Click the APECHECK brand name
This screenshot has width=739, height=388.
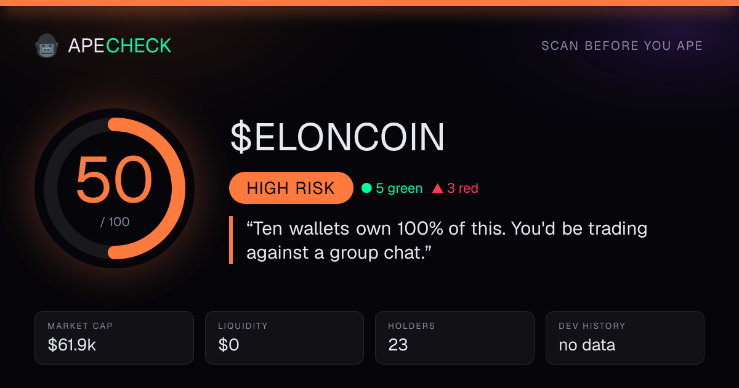119,46
